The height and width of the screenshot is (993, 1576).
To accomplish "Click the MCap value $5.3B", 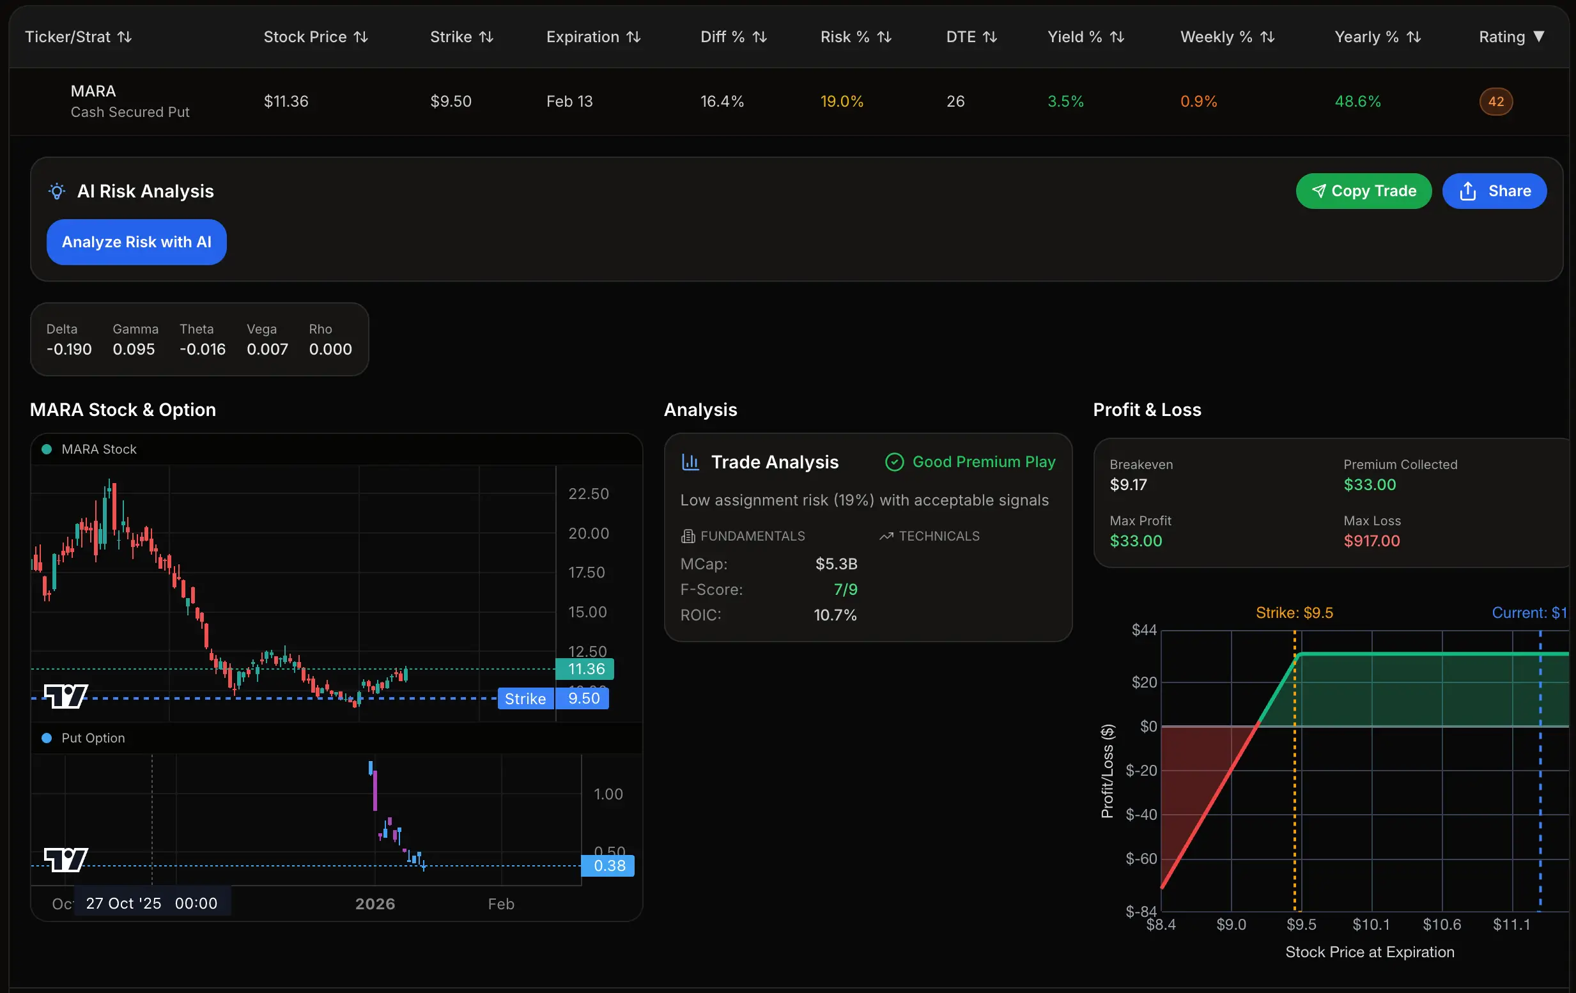I will [x=836, y=564].
